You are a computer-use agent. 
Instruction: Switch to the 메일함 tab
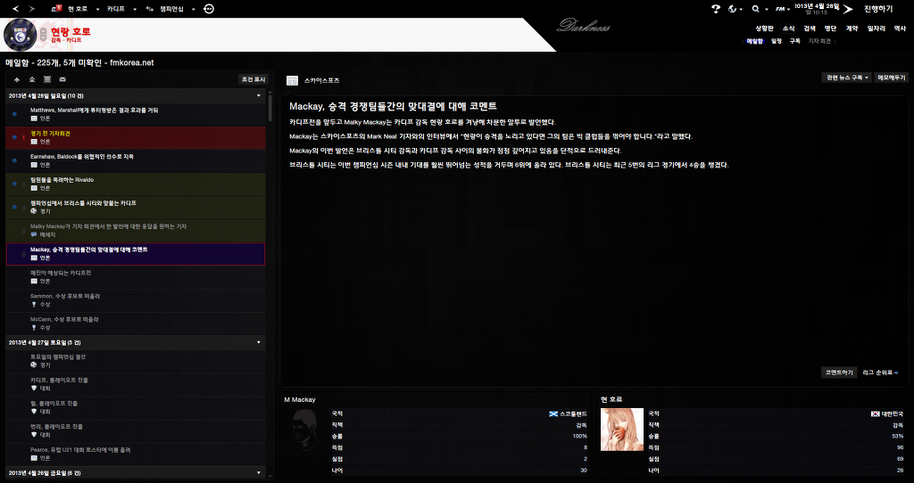[x=754, y=41]
